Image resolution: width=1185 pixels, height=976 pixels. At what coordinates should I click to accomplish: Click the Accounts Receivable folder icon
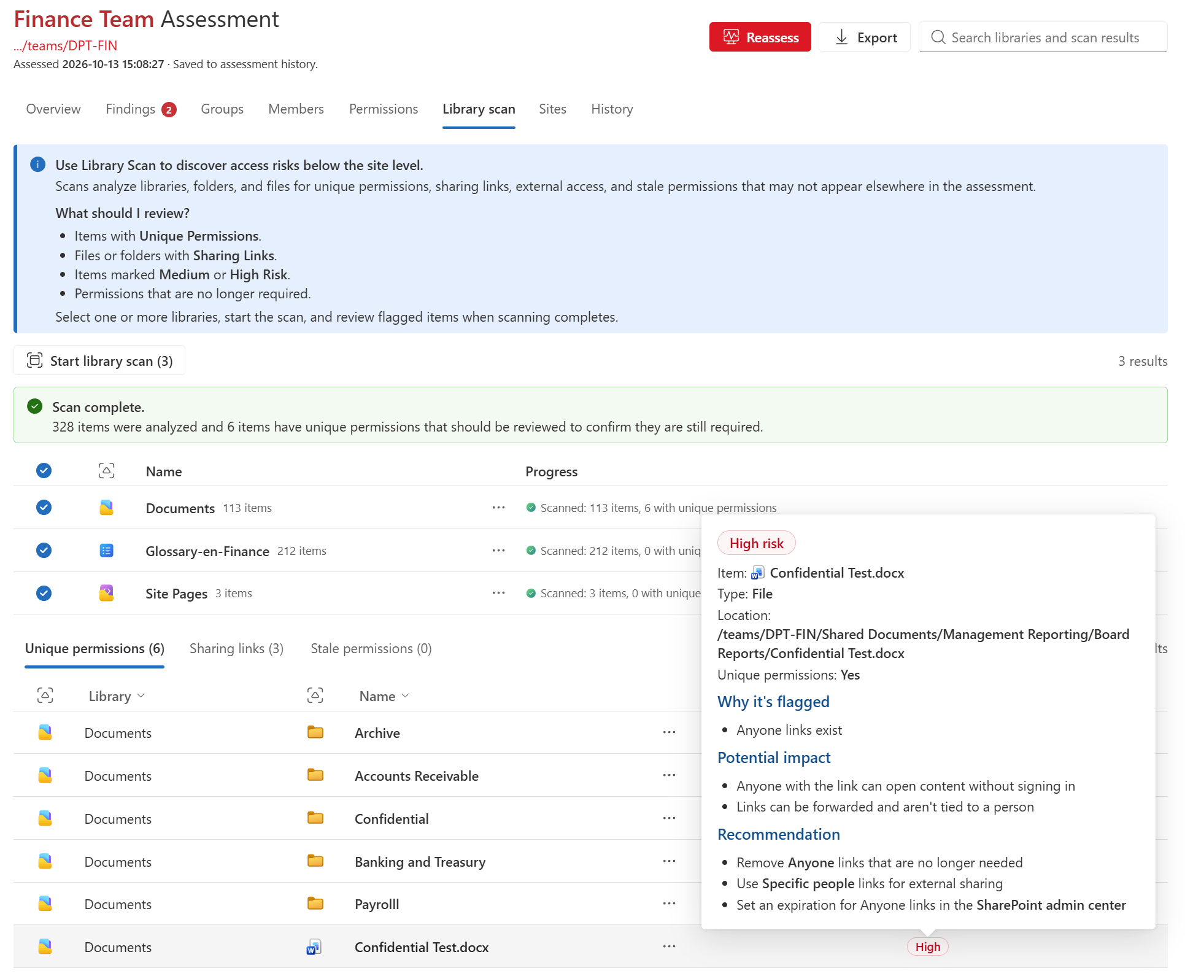coord(315,775)
